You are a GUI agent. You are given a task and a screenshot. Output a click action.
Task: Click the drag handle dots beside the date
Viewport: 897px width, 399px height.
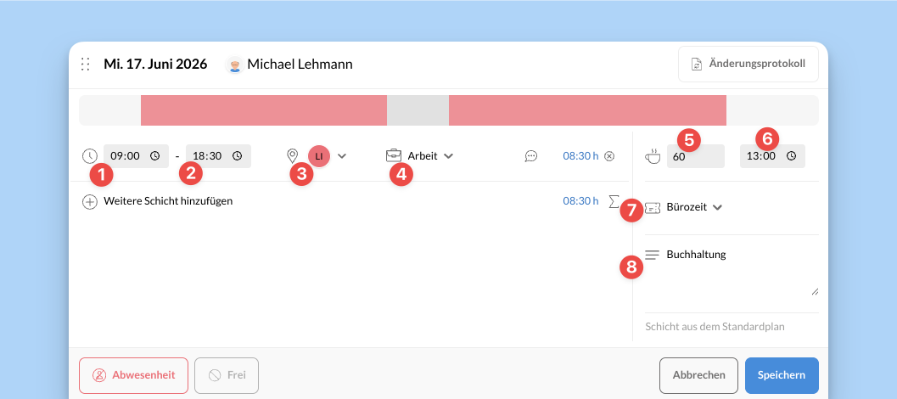(x=85, y=65)
